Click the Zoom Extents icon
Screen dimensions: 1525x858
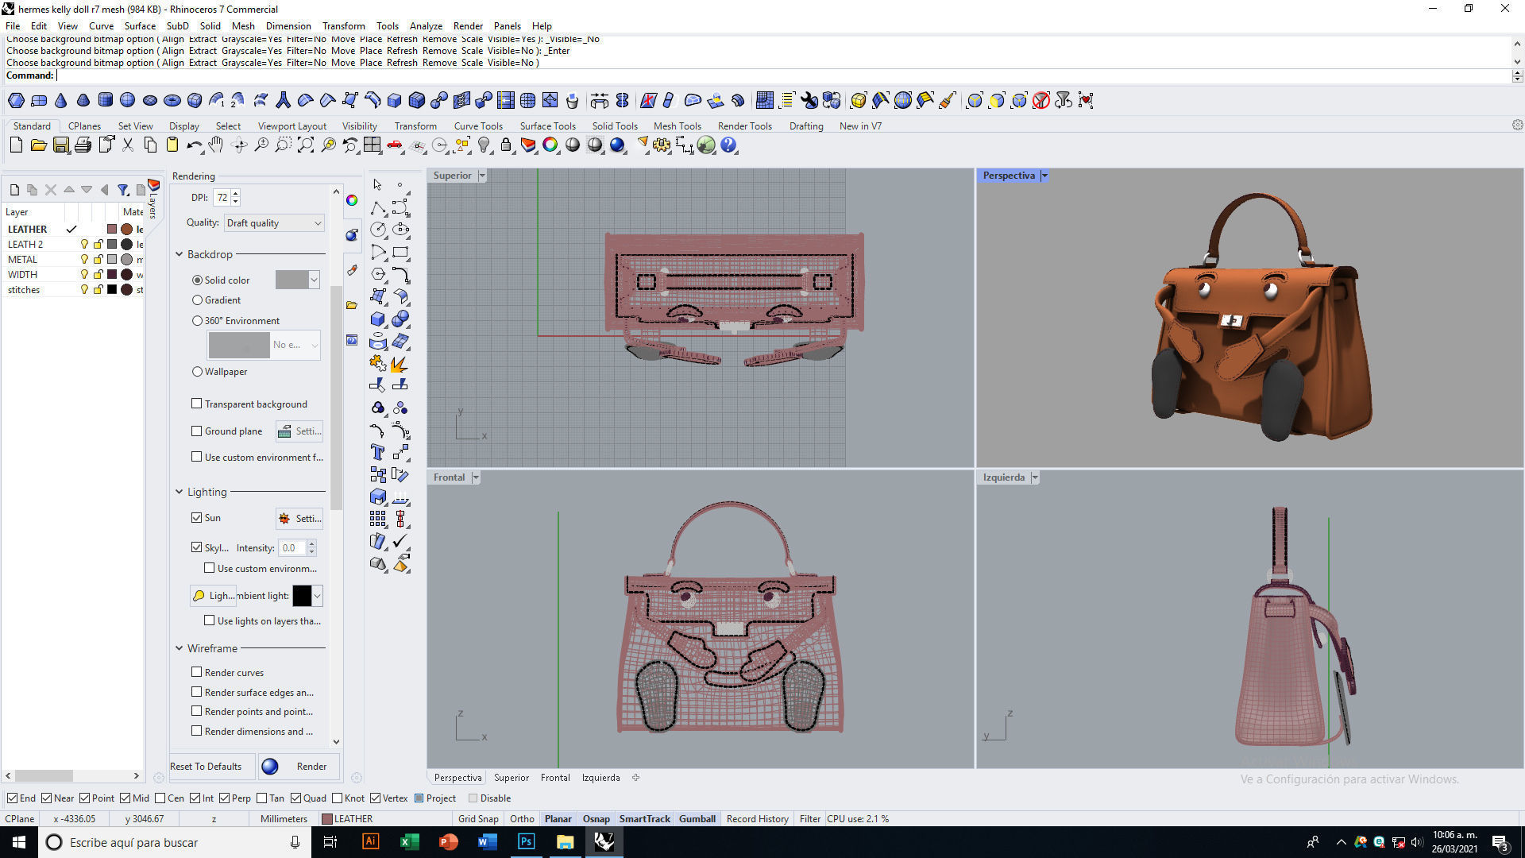tap(306, 145)
